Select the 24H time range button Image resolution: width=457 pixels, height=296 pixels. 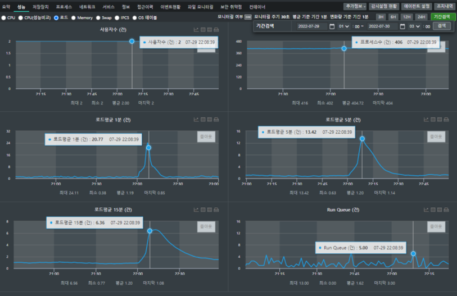pyautogui.click(x=421, y=17)
